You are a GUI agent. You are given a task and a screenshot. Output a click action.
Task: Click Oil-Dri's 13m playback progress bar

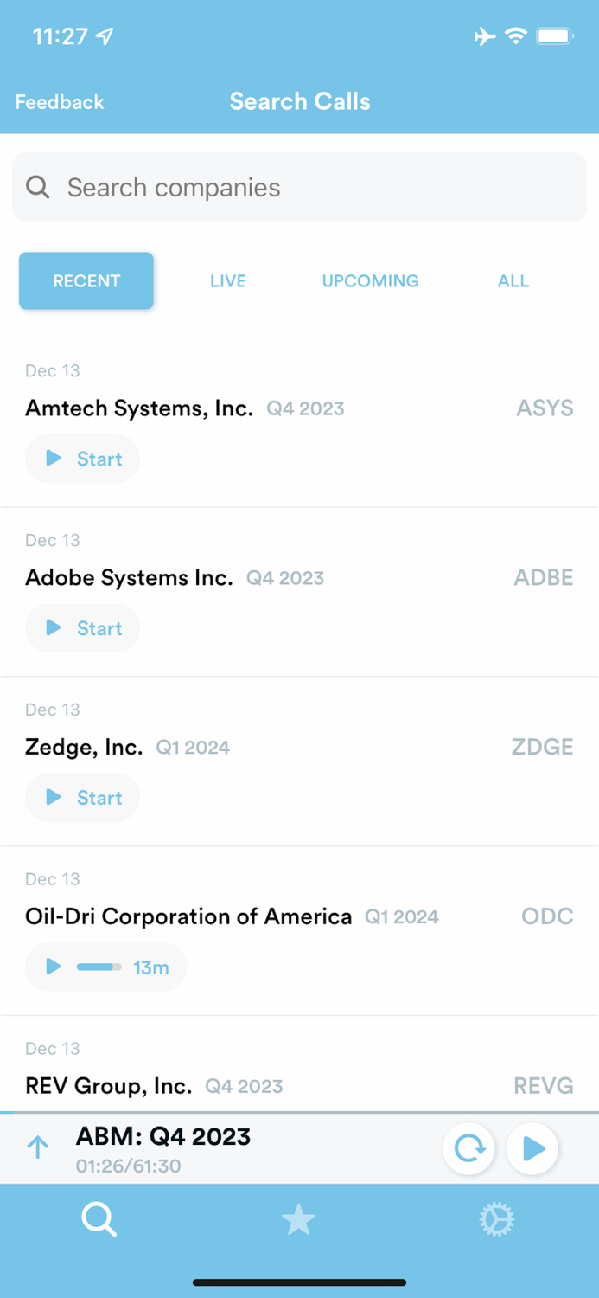tap(98, 967)
